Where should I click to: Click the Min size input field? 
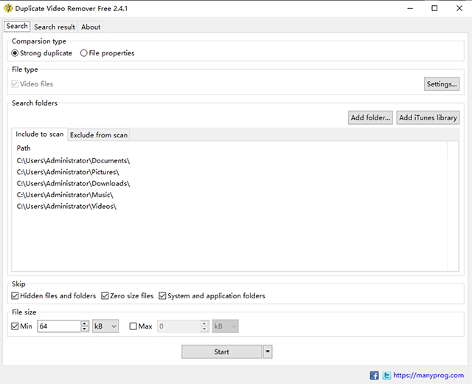point(59,326)
